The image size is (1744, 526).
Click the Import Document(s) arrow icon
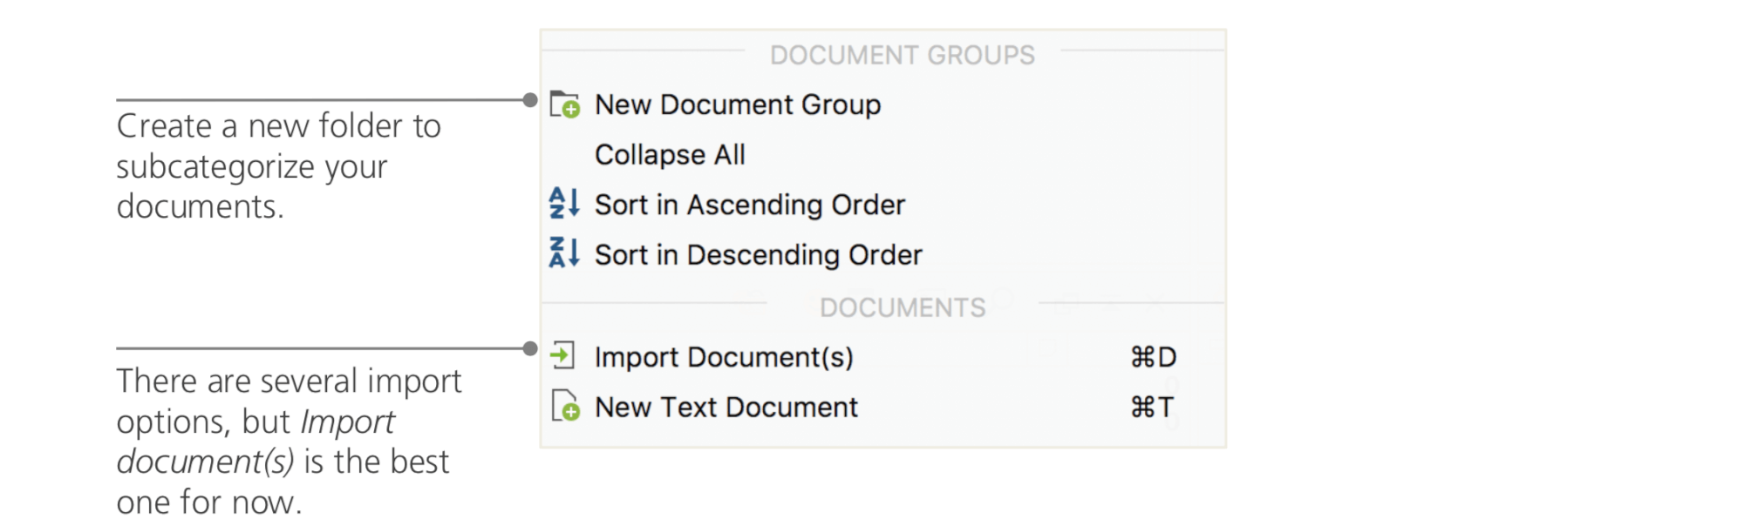(563, 355)
